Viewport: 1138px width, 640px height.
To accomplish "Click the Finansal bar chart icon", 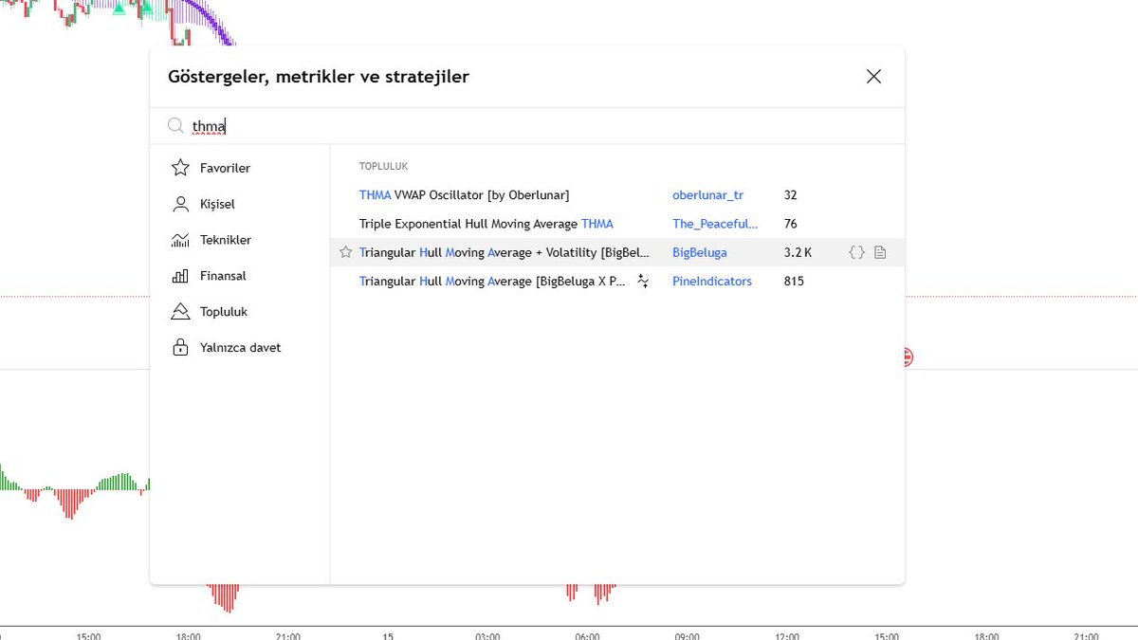I will [x=180, y=276].
